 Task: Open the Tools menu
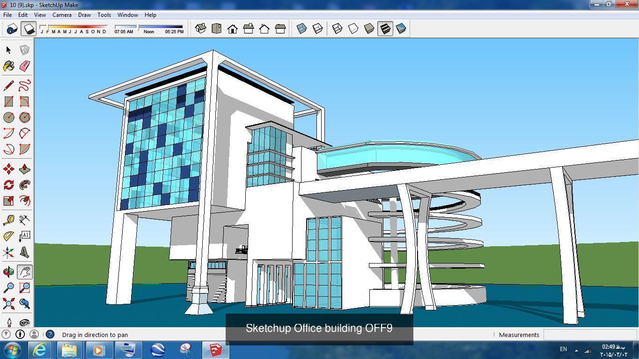pyautogui.click(x=104, y=15)
